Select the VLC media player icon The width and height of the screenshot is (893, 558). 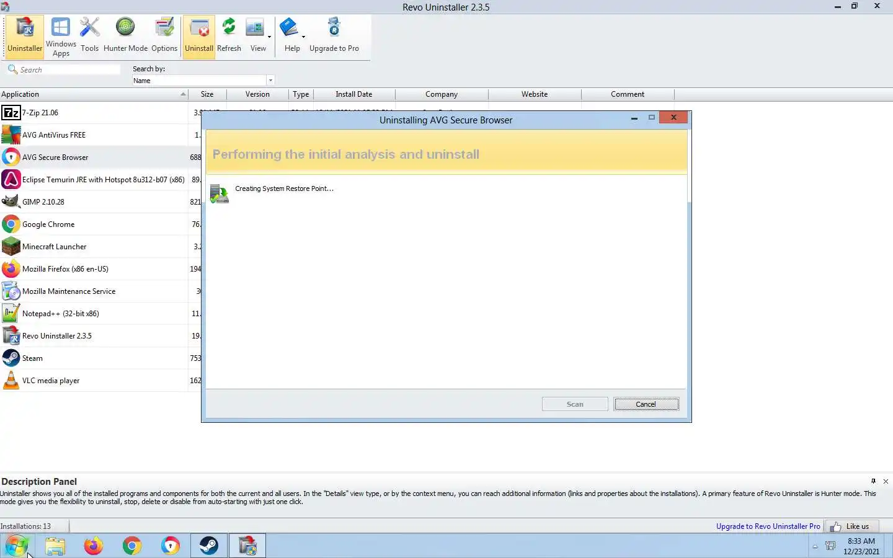pos(11,381)
